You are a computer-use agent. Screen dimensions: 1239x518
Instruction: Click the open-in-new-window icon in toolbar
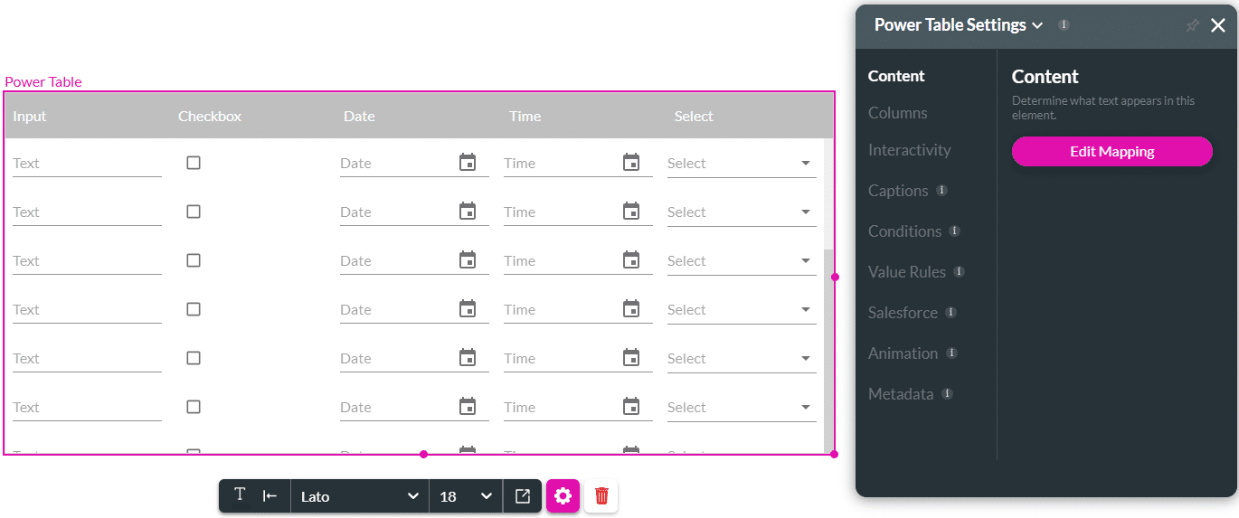point(523,496)
